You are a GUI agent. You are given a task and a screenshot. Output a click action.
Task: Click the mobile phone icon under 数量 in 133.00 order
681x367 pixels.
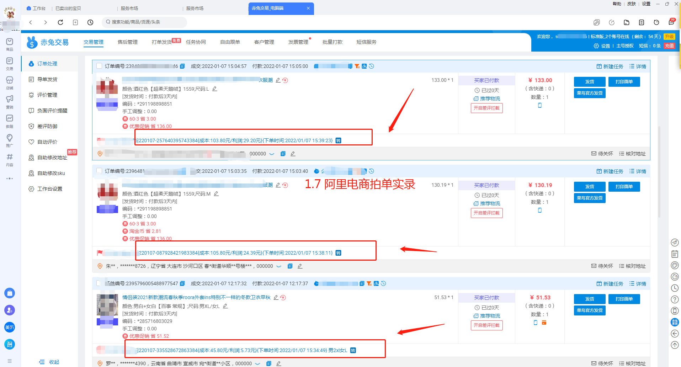tap(540, 105)
